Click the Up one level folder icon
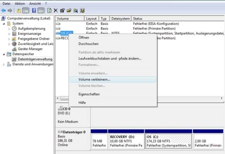Viewport: 225px width, 154px height. pyautogui.click(x=19, y=10)
